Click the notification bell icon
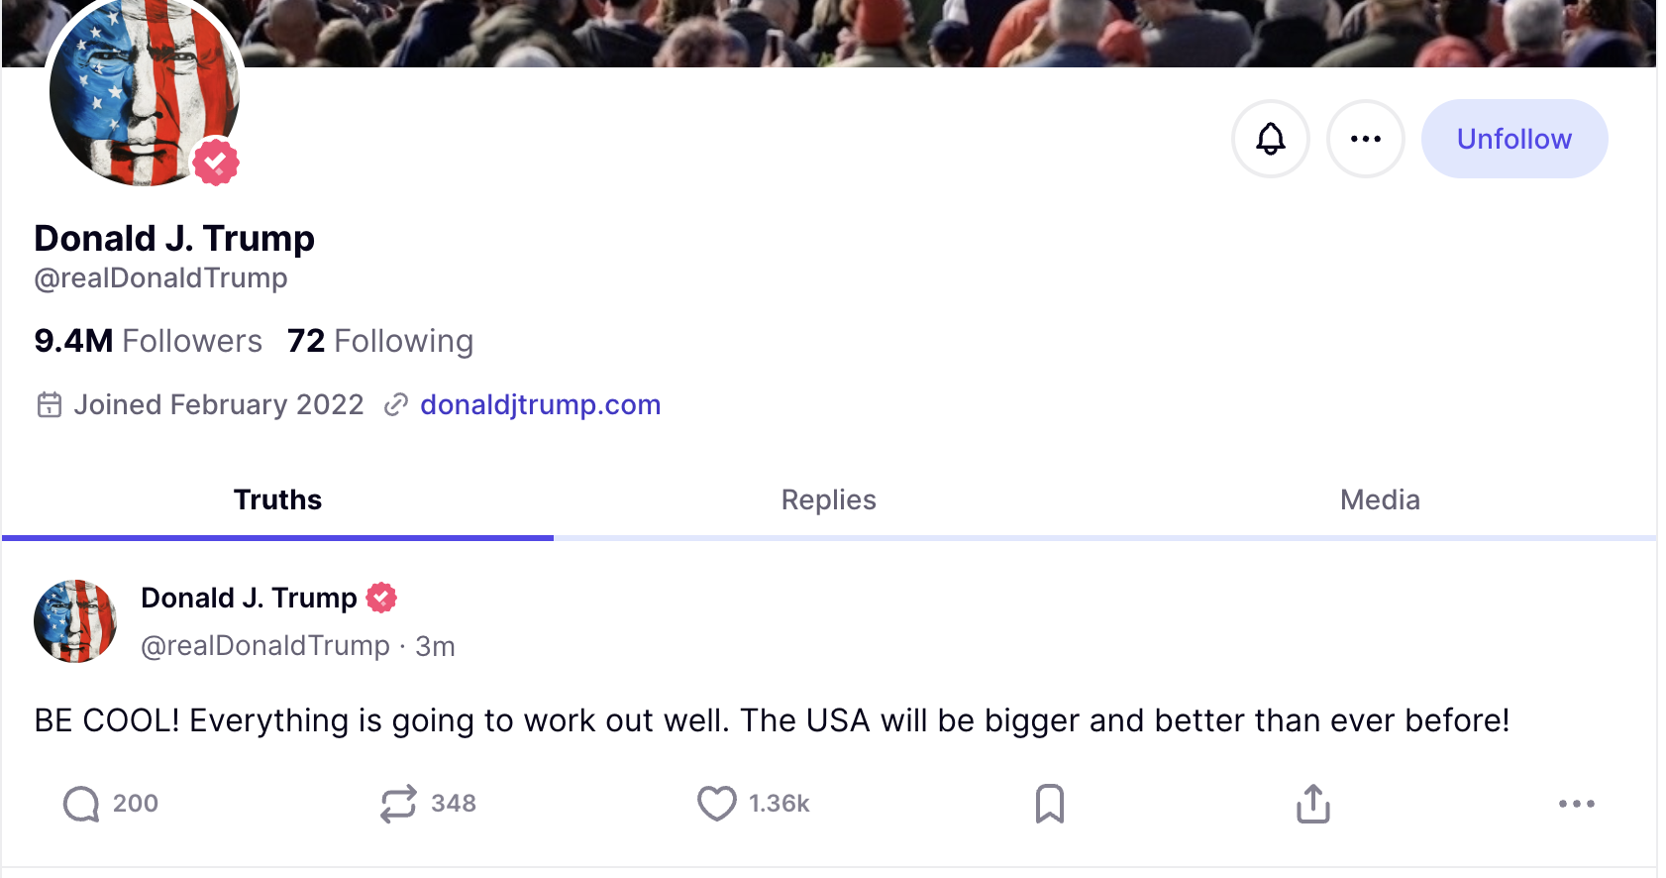1666x878 pixels. pos(1270,139)
